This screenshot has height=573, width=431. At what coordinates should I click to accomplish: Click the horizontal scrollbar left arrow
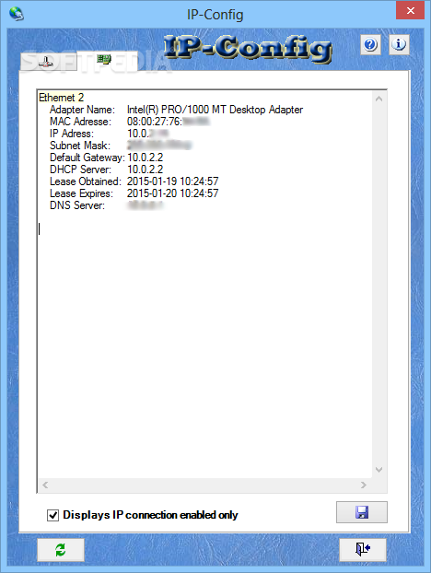pos(45,485)
